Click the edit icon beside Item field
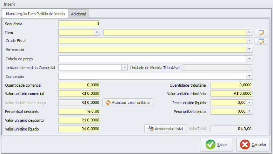Viewport: 273px width, 154px height. tap(261, 33)
